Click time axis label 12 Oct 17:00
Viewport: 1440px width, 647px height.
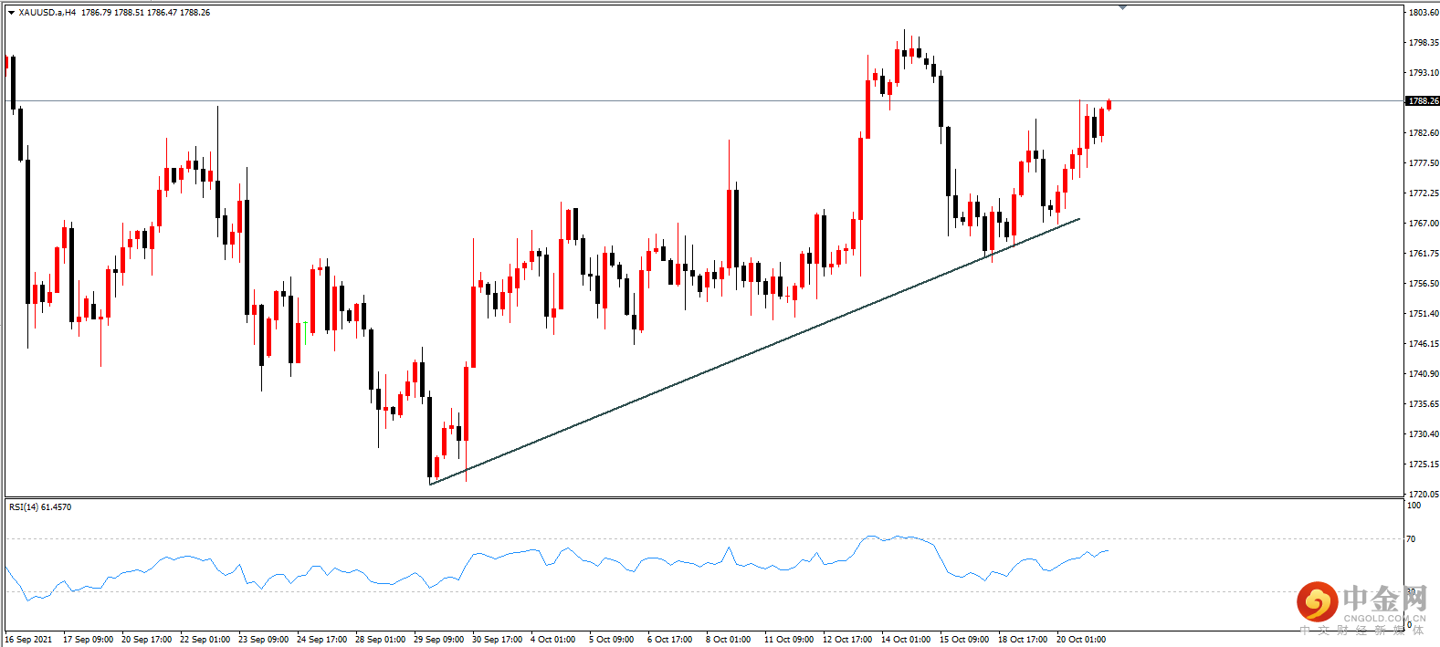pos(847,640)
